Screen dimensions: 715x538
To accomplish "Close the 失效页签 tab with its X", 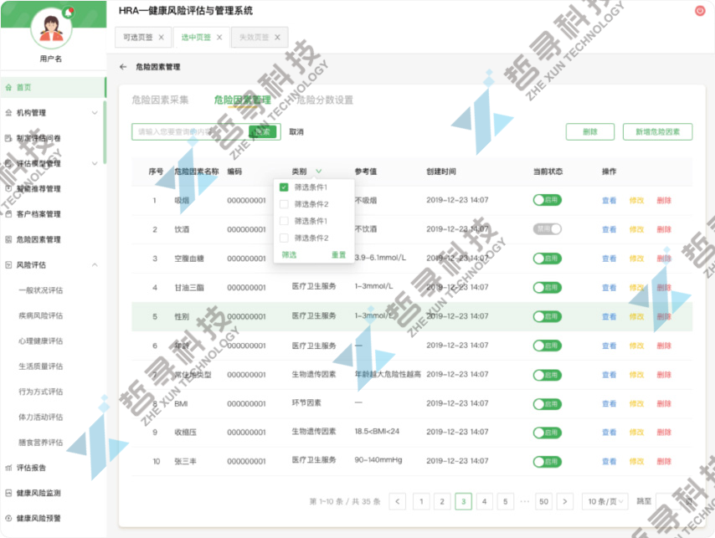I will click(x=277, y=38).
